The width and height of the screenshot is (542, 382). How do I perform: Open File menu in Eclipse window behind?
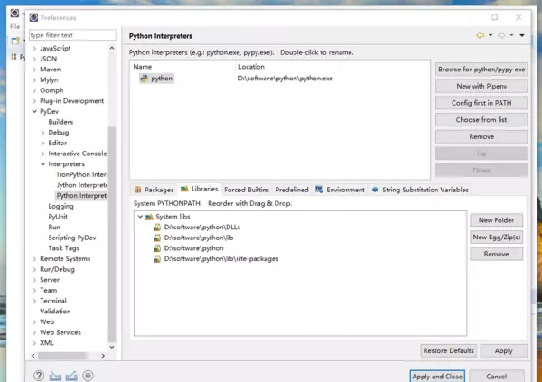pyautogui.click(x=14, y=26)
